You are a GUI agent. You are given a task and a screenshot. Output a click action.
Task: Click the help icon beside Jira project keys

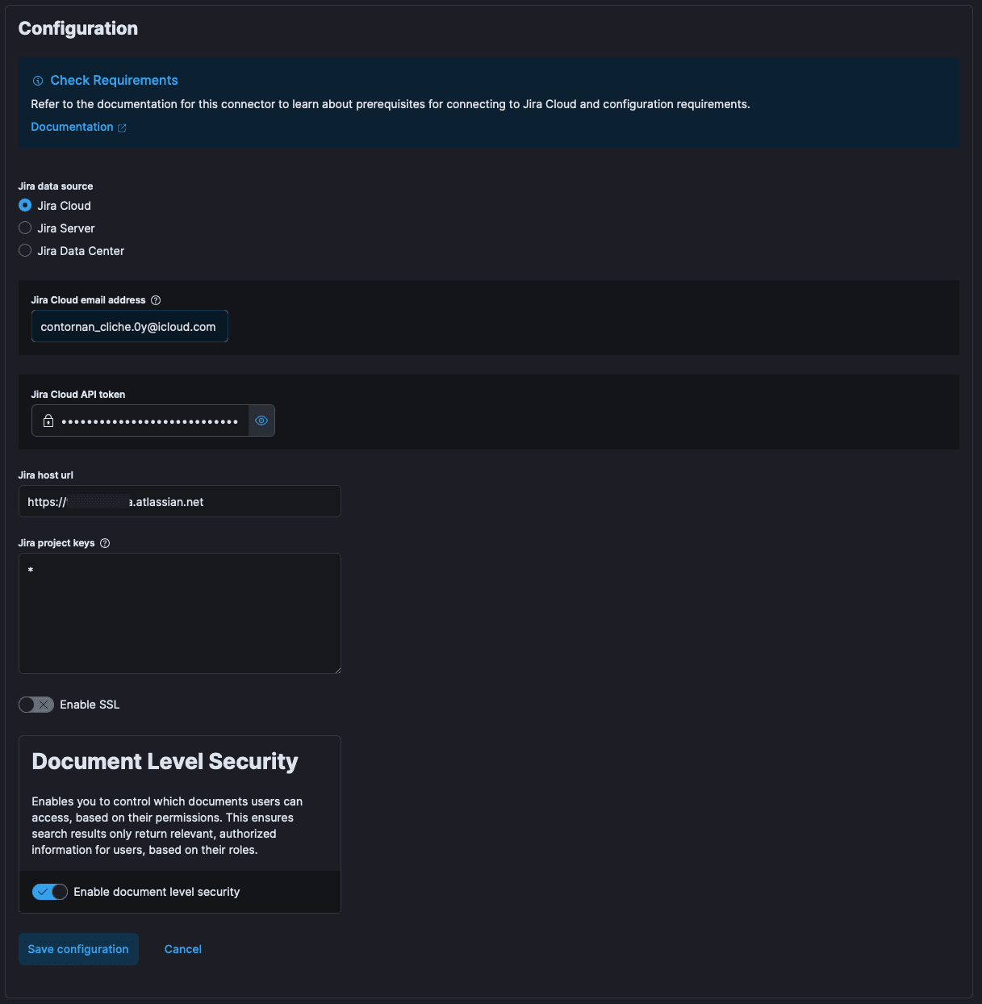click(x=105, y=543)
